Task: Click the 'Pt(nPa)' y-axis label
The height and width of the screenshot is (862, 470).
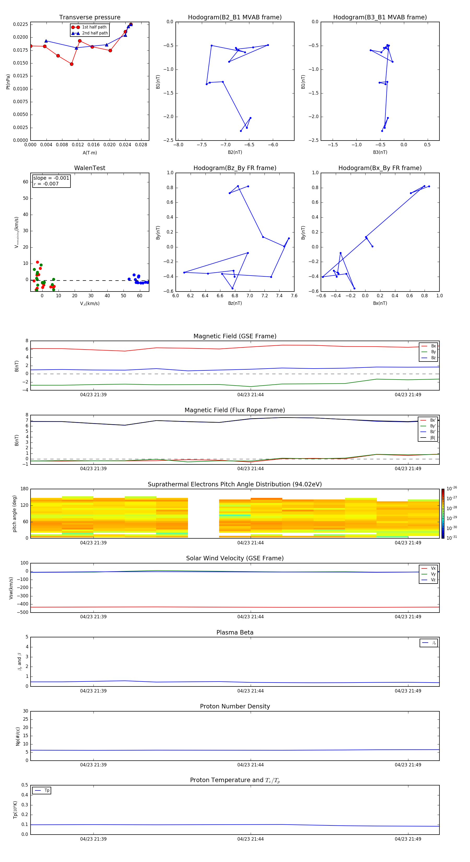Action: point(8,82)
